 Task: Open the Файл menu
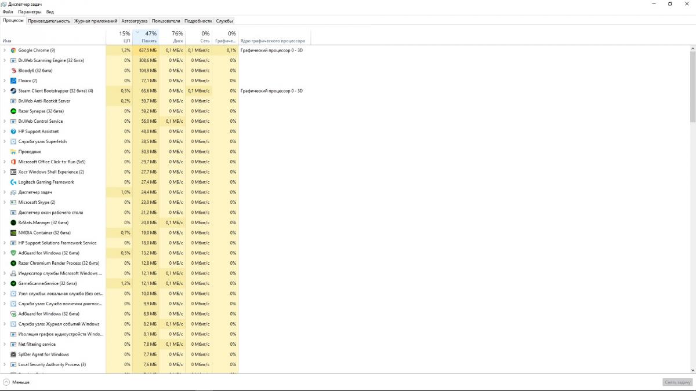point(8,12)
